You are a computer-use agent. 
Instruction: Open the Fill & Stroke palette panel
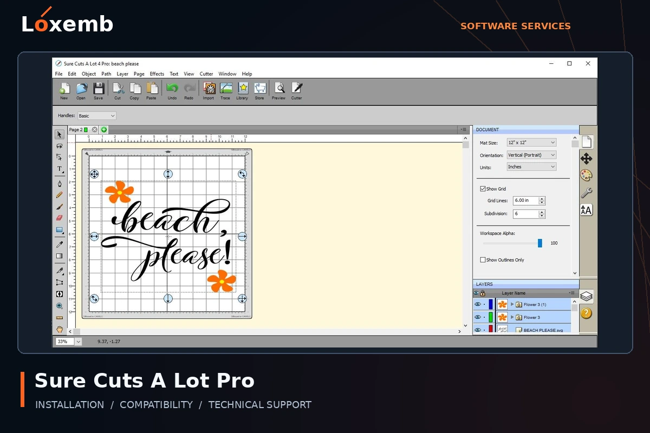[x=586, y=175]
